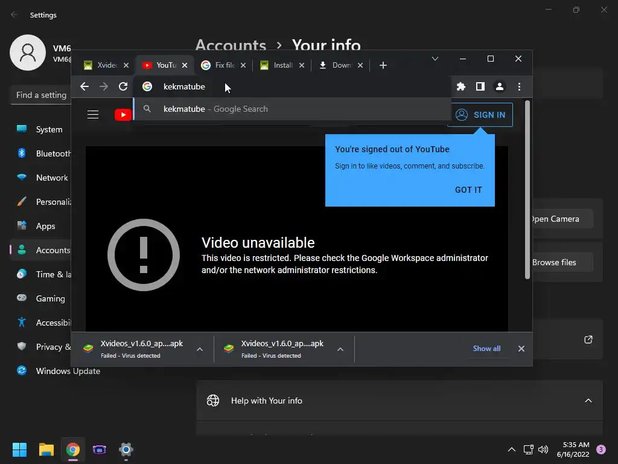Viewport: 618px width, 464px height.
Task: Collapse Help with Your info section
Action: 588,401
